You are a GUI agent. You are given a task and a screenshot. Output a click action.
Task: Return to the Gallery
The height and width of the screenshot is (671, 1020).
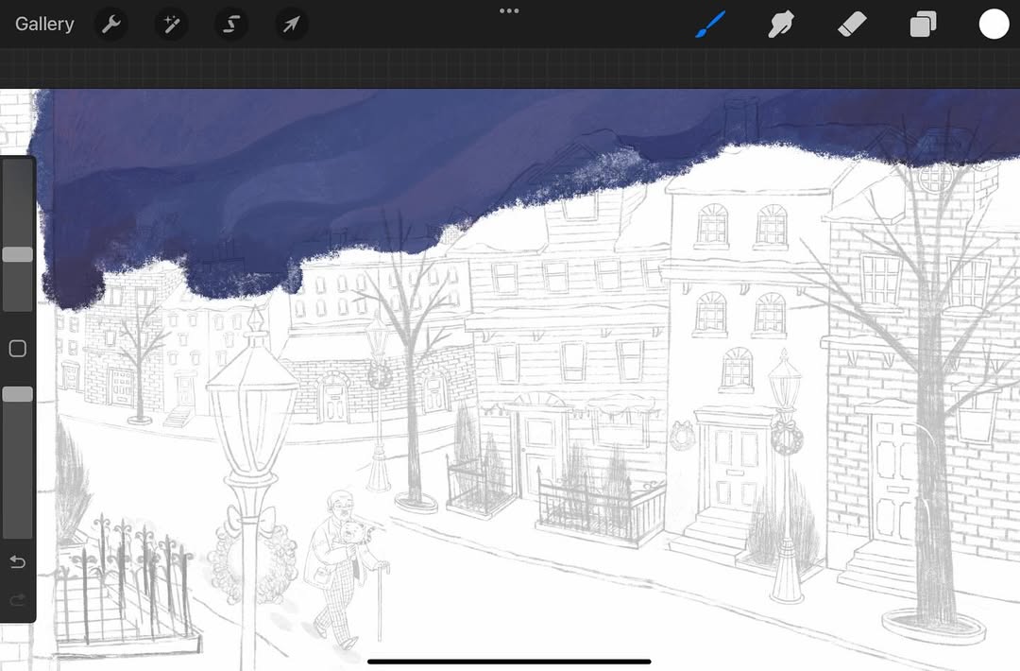pyautogui.click(x=44, y=25)
